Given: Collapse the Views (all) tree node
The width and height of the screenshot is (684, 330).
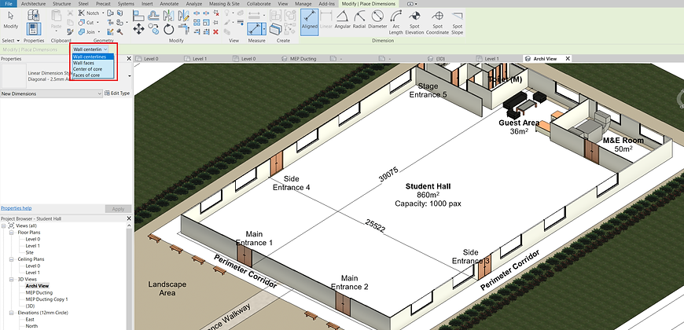Looking at the screenshot, I should (4, 225).
